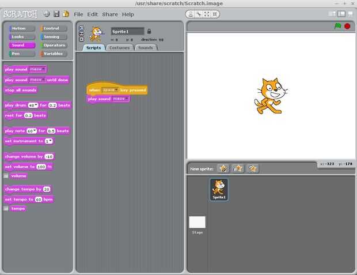The height and width of the screenshot is (275, 357).
Task: Open the Help menu
Action: click(128, 14)
